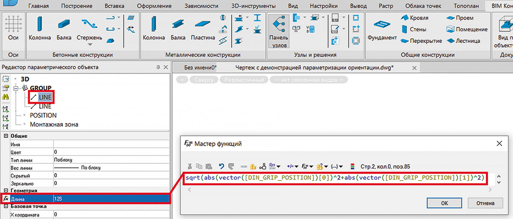Select the Монтажная зона tree item
Screen dimensions: 513x219
54,124
